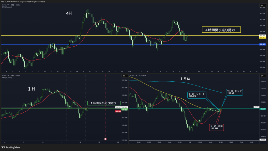Click the green 155.617 price tag on 15M chart
This screenshot has width=268, height=151.
(x=263, y=109)
